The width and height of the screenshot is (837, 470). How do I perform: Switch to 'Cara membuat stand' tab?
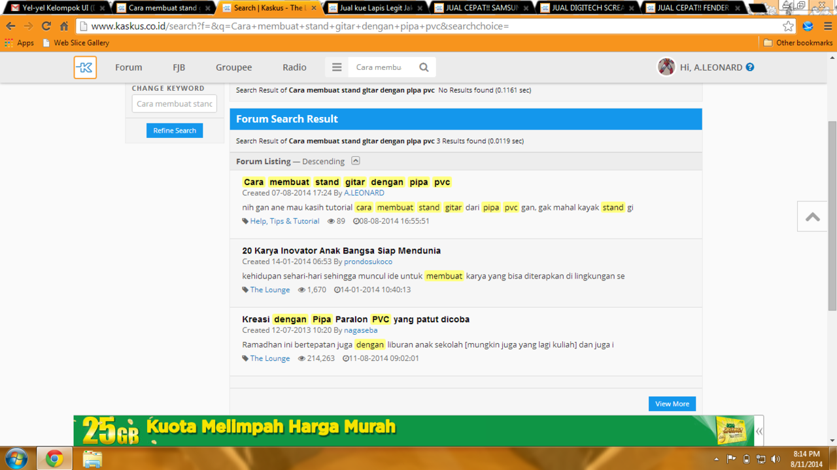click(162, 8)
